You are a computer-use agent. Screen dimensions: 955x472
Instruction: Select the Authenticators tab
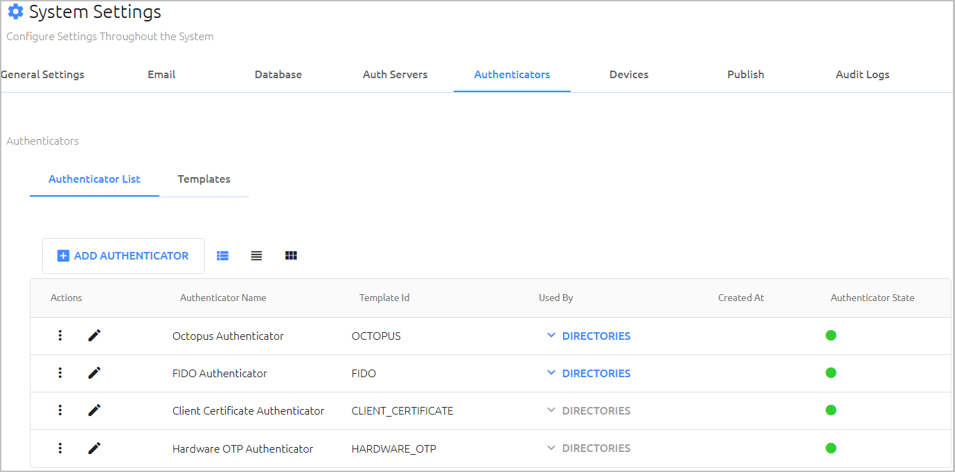point(512,75)
